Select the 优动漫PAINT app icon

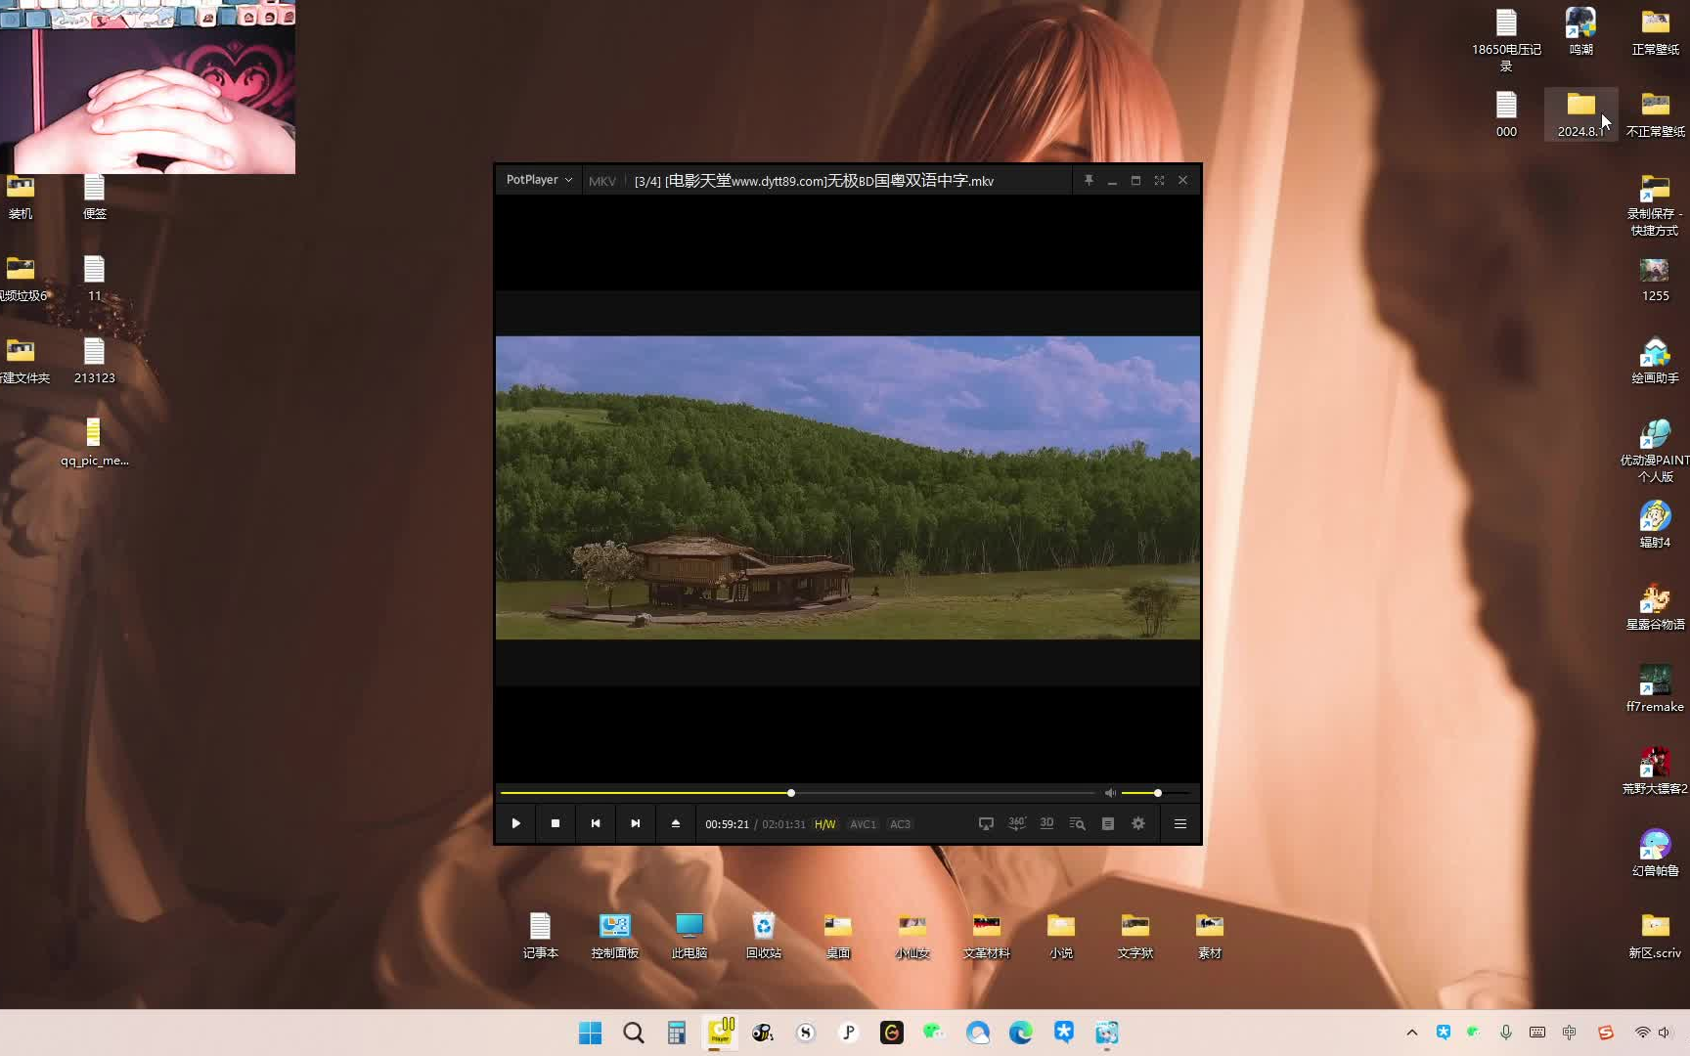tap(1655, 451)
